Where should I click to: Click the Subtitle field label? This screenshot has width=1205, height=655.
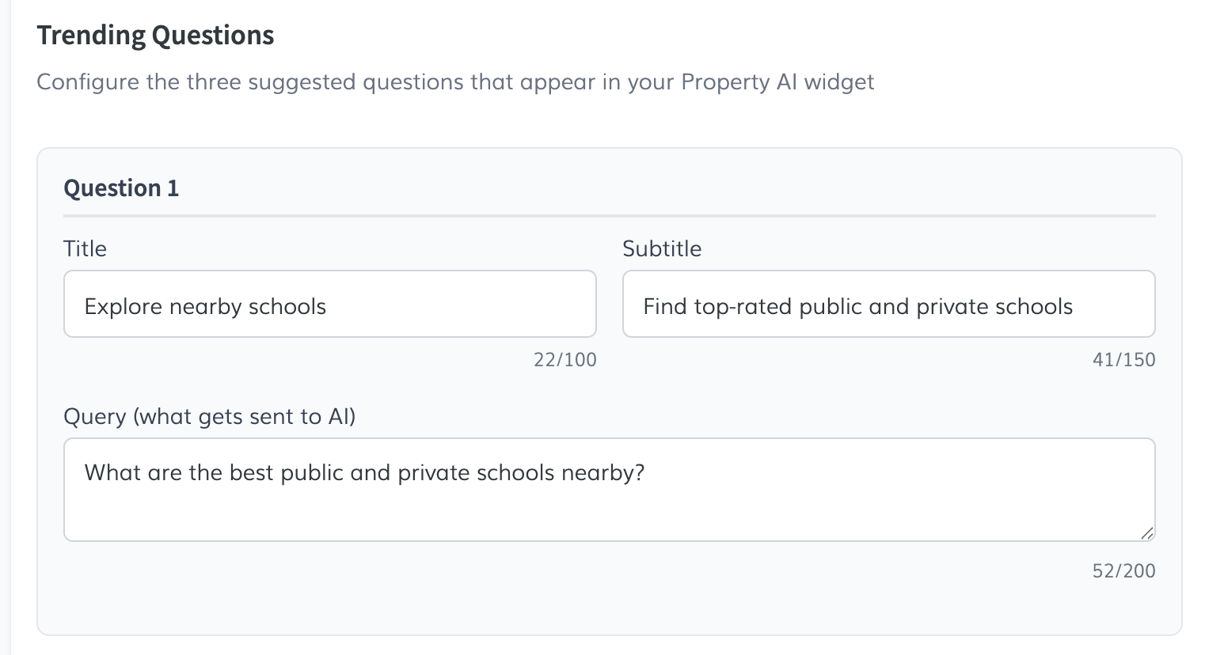tap(662, 248)
